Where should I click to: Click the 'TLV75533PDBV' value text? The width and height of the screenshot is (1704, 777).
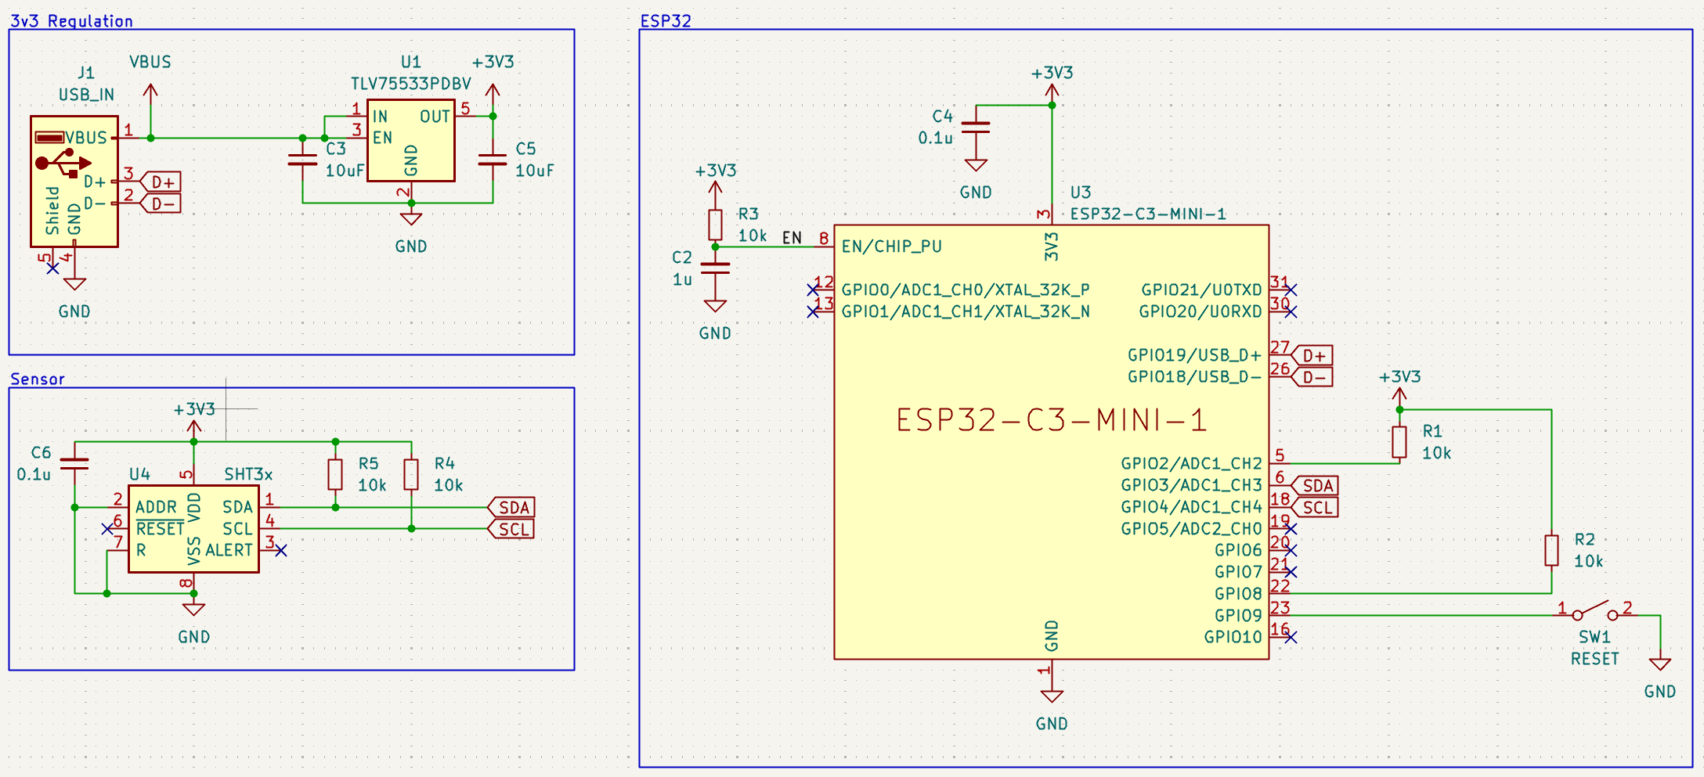pyautogui.click(x=411, y=84)
